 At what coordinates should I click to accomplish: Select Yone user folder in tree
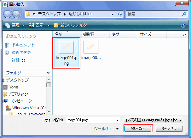[14, 87]
